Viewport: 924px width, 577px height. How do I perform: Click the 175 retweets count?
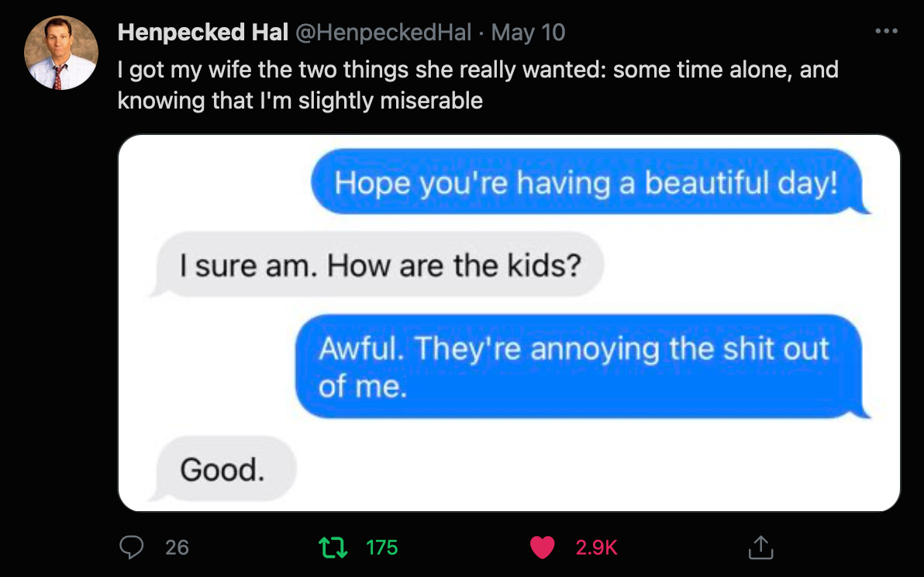[381, 548]
